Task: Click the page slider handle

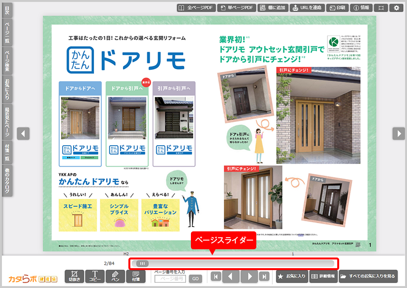Action: coord(142,263)
